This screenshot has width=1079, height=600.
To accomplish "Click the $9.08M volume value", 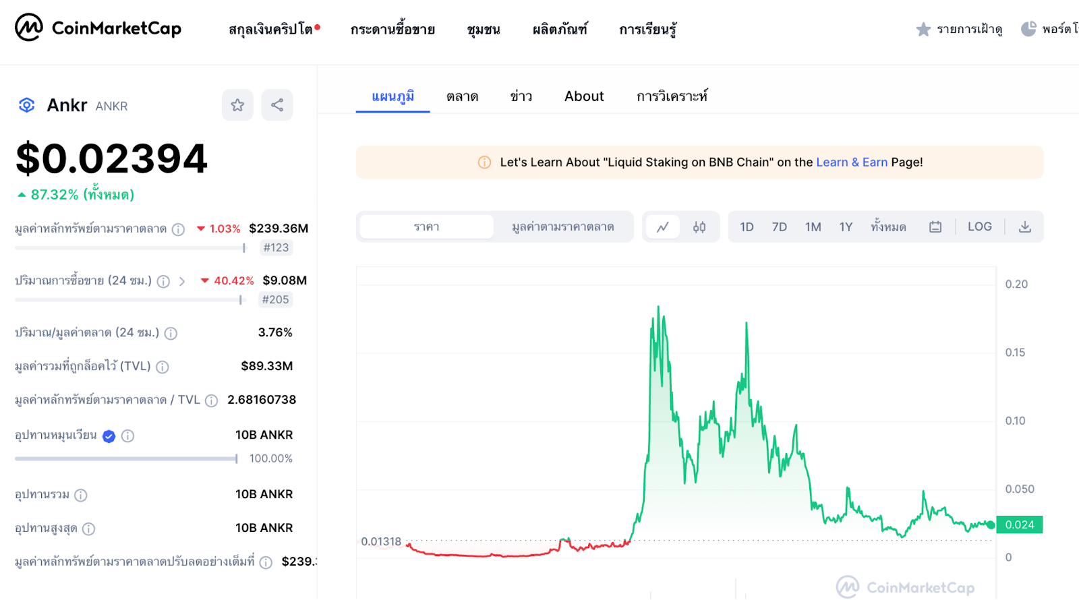I will 285,280.
